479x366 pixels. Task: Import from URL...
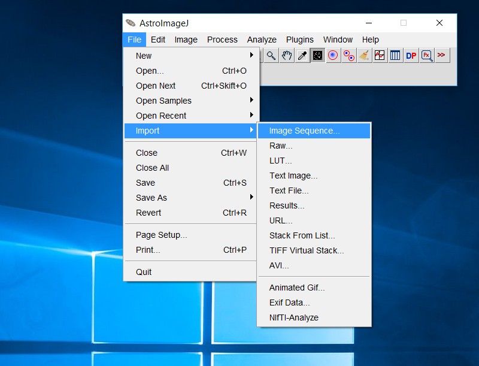pos(314,220)
